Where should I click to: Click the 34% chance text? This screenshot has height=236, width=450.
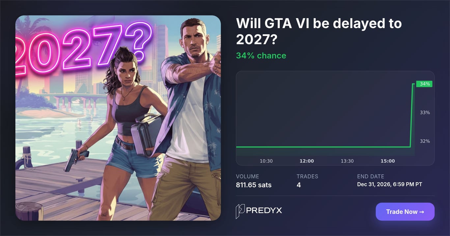pyautogui.click(x=261, y=56)
